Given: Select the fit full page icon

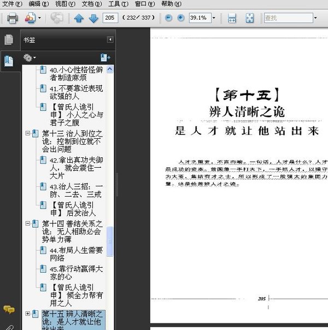Looking at the screenshot, I should [x=250, y=18].
